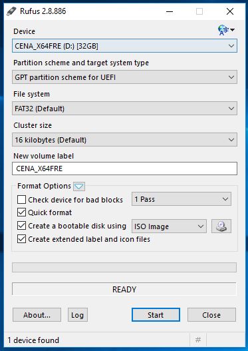
Task: Open the Device dropdown showing CENA_X64FRE
Action: [x=124, y=46]
